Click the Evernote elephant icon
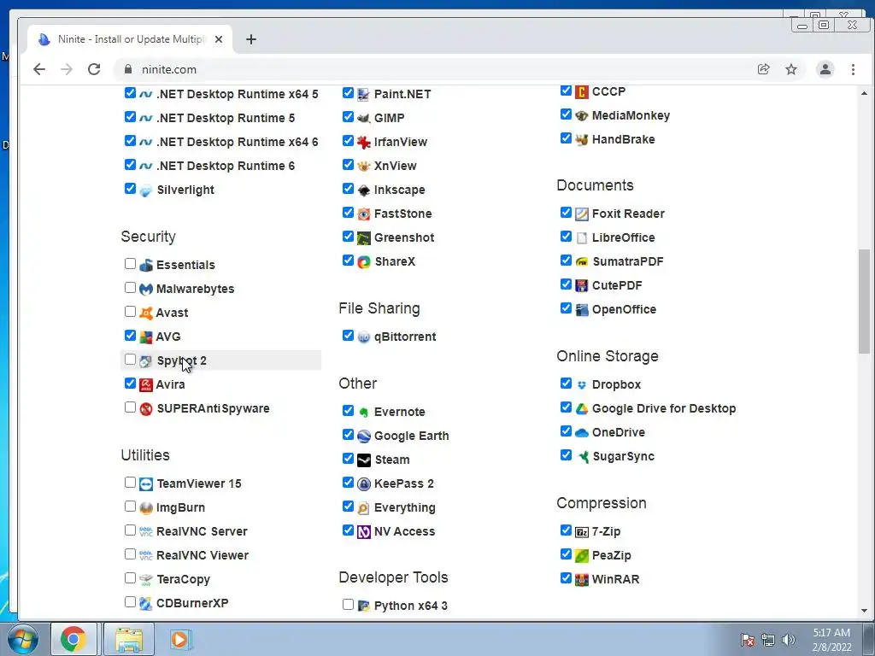The image size is (875, 656). [364, 413]
